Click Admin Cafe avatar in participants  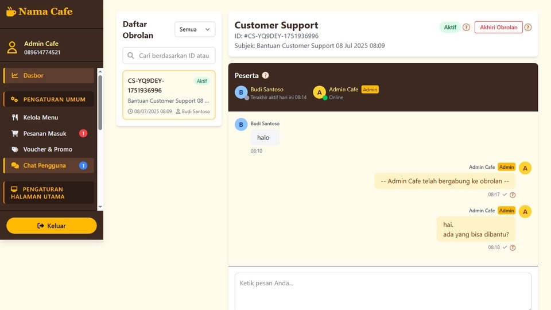(x=319, y=92)
